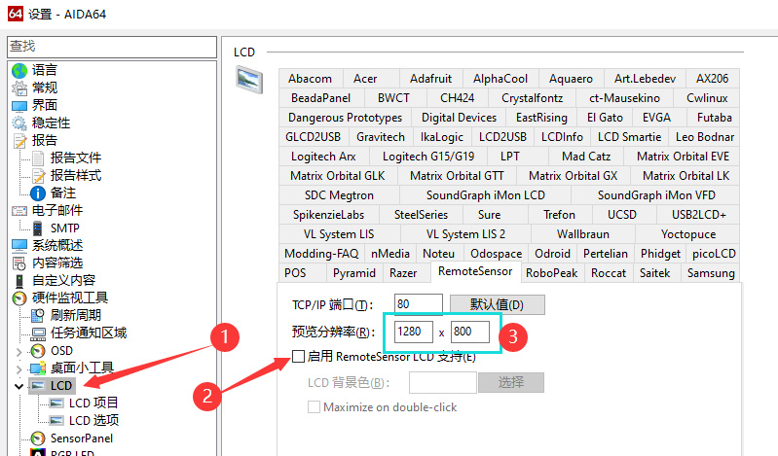Click the AIDA64 logo in title bar
The width and height of the screenshot is (778, 456).
[x=16, y=14]
